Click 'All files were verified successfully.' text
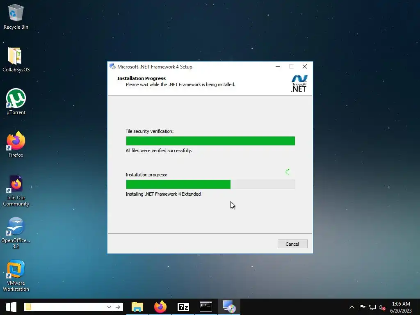The image size is (420, 315). click(159, 151)
